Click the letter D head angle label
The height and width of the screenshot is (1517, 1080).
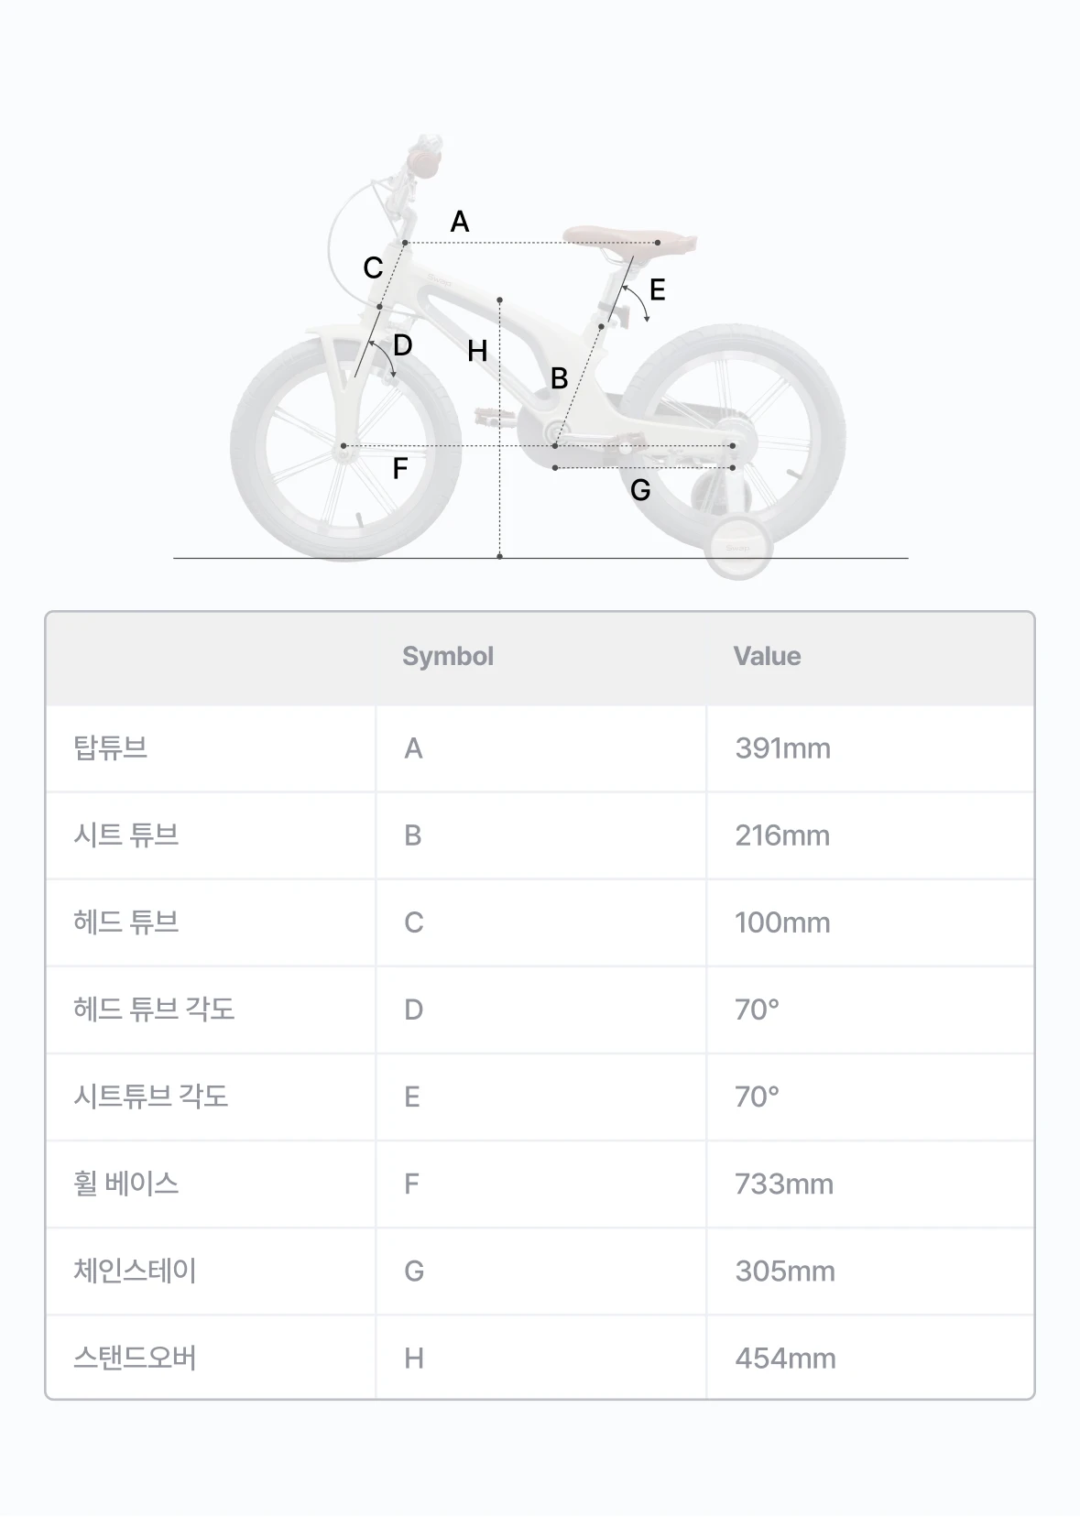pyautogui.click(x=402, y=345)
